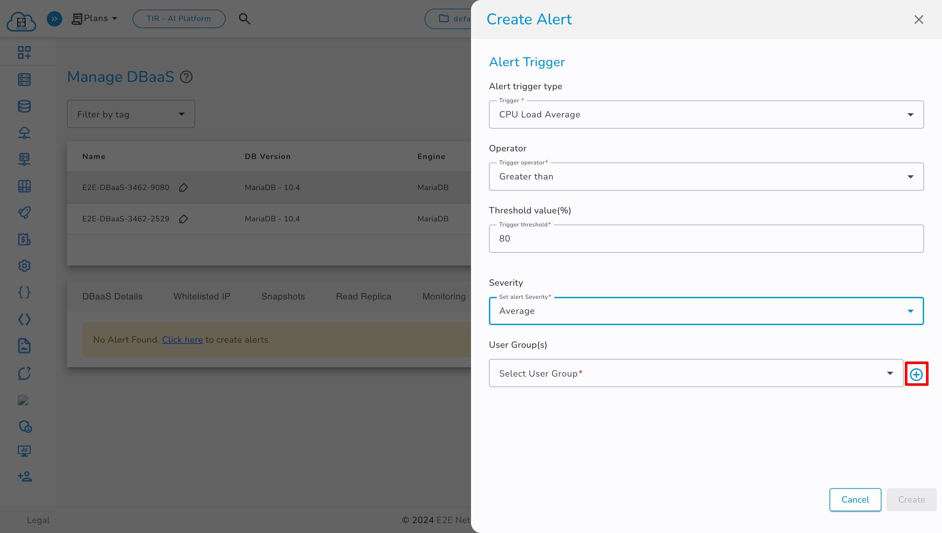
Task: Open the document file sidebar icon
Action: click(x=24, y=346)
